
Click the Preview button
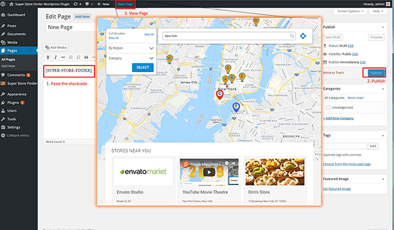coord(376,37)
